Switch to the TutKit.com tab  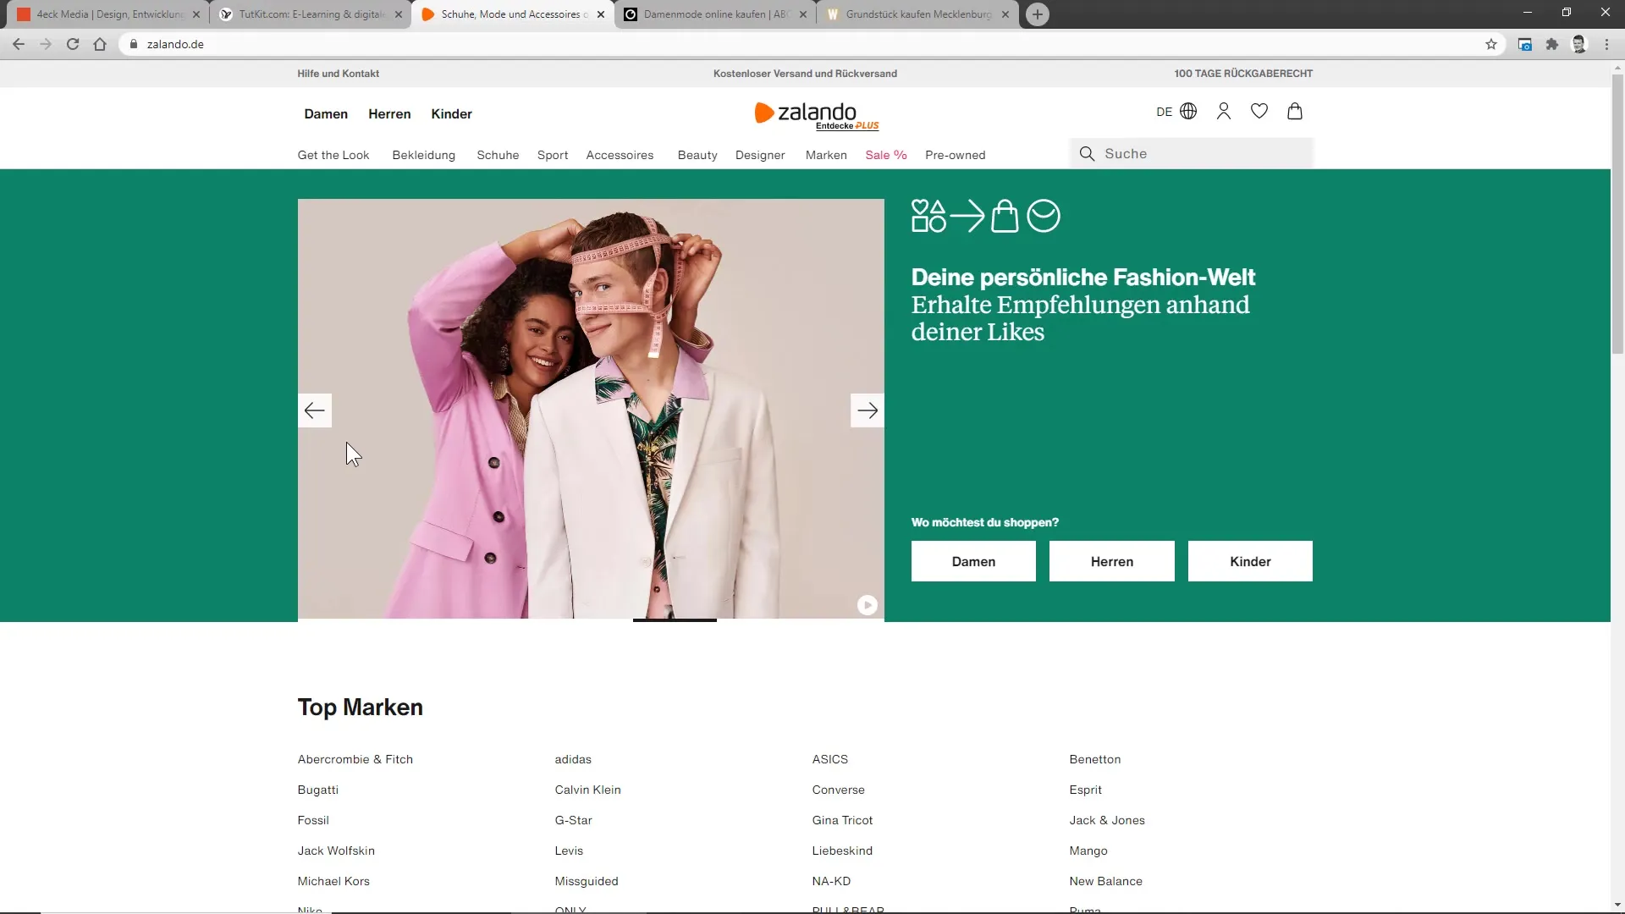coord(311,14)
